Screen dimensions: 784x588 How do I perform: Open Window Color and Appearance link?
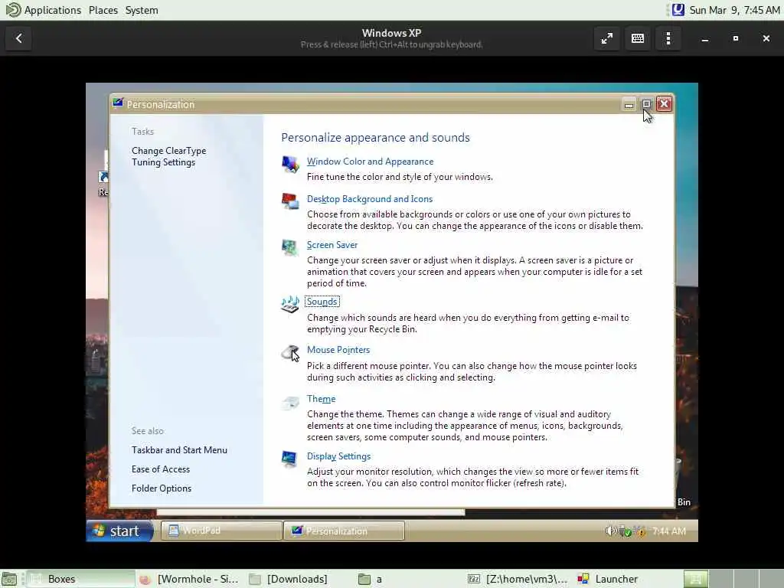370,162
